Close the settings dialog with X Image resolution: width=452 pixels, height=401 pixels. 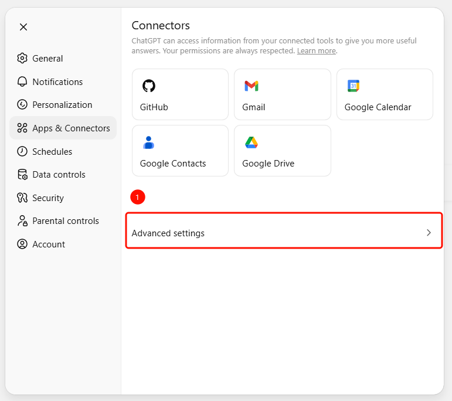(23, 27)
